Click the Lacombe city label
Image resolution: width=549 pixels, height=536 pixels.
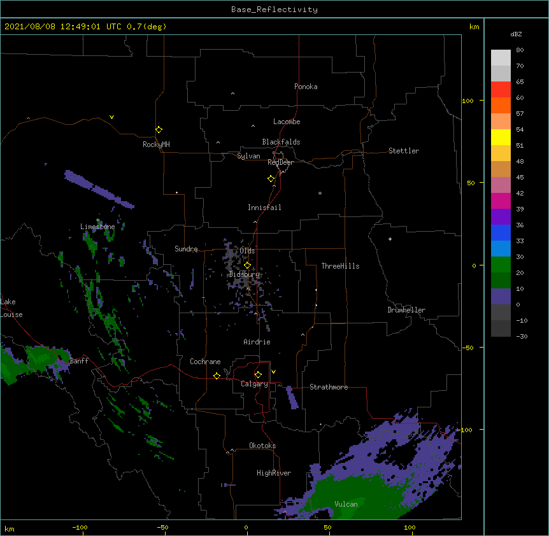click(x=287, y=122)
